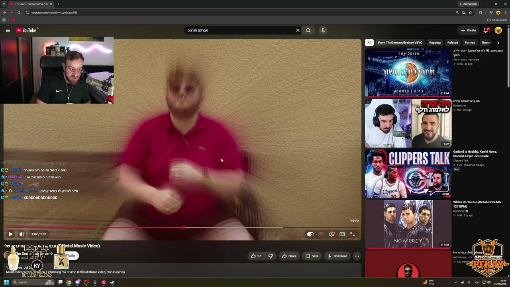The height and width of the screenshot is (287, 510).
Task: Open the Create menu
Action: tap(468, 30)
